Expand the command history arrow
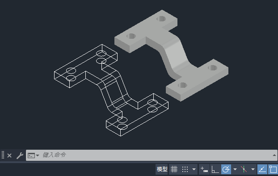The image size is (278, 176). pos(274,155)
